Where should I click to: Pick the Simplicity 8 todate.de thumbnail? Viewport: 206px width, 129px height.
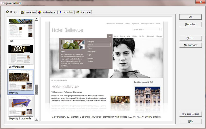click(21, 106)
